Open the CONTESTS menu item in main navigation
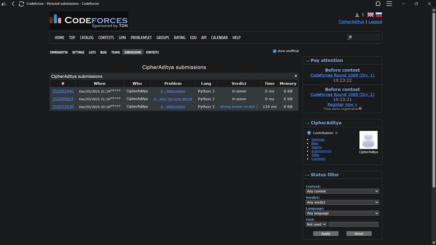 point(106,38)
